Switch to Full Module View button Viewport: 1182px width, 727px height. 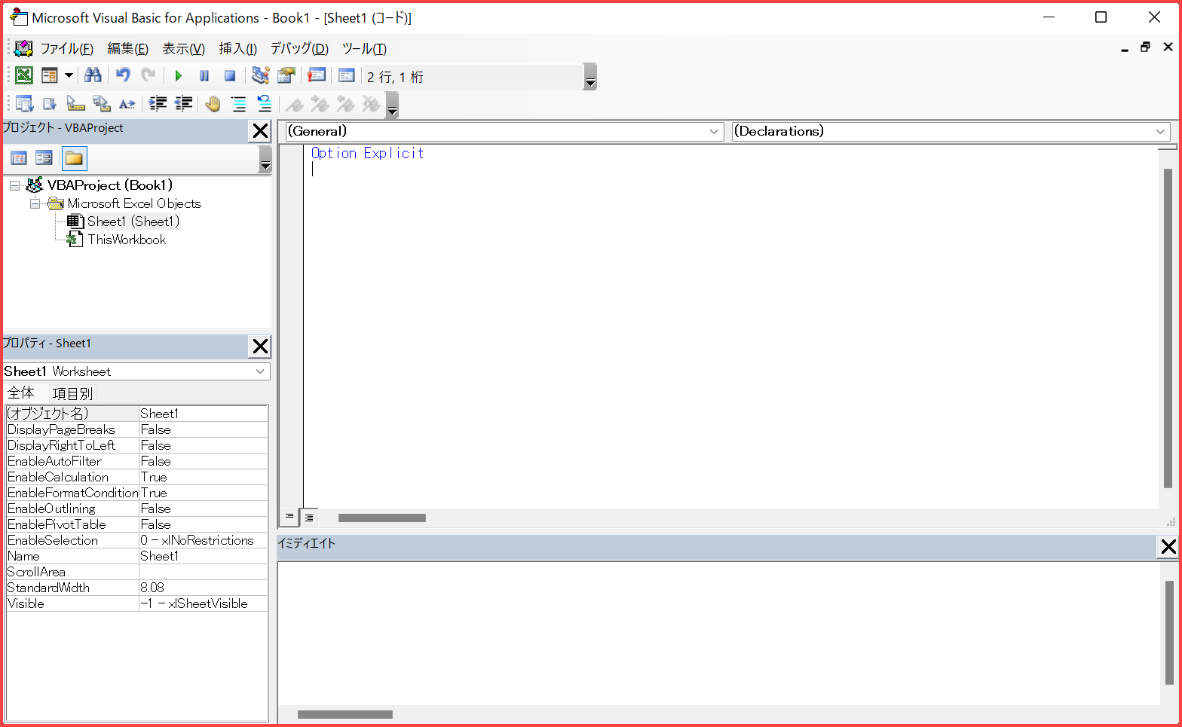click(309, 518)
